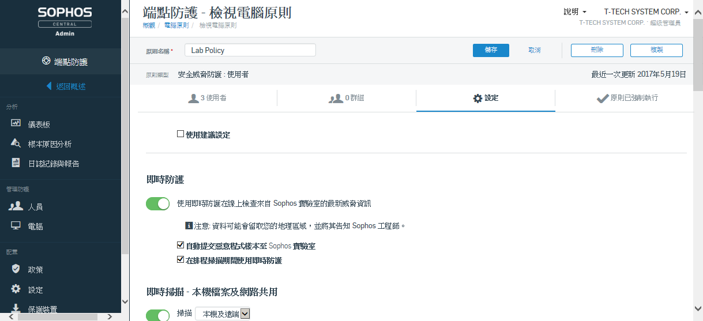Open the 設定 gear icon in sidebar

[x=16, y=289]
